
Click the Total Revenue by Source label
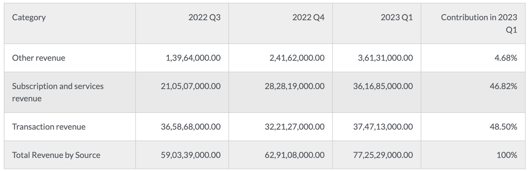(56, 155)
